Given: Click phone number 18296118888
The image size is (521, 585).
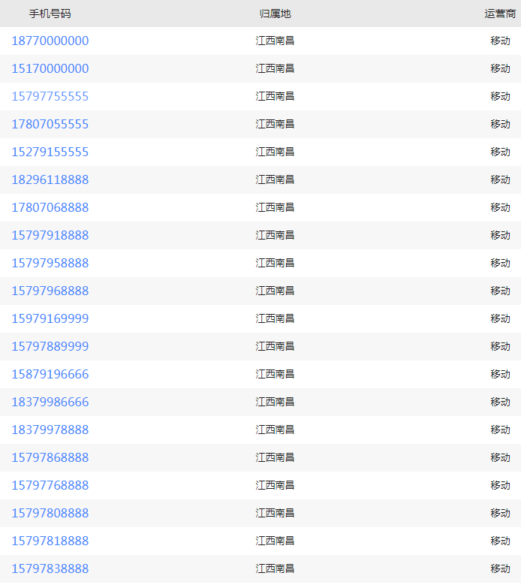Looking at the screenshot, I should [x=50, y=179].
